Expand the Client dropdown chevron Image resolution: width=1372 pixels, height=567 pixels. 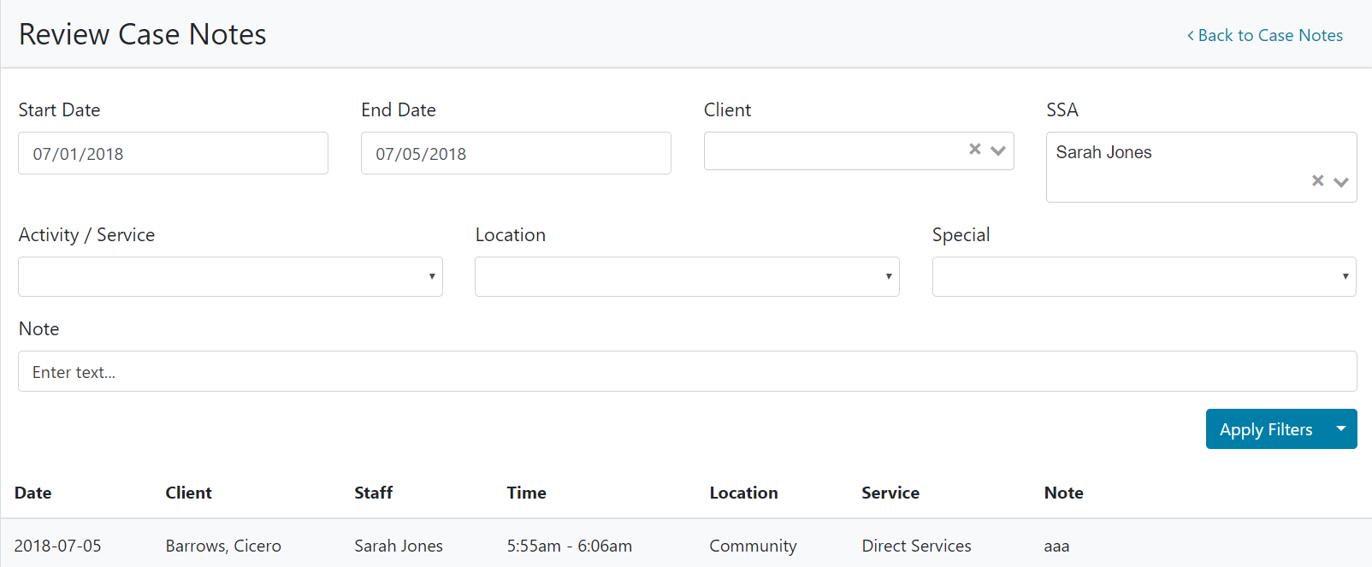(x=997, y=151)
